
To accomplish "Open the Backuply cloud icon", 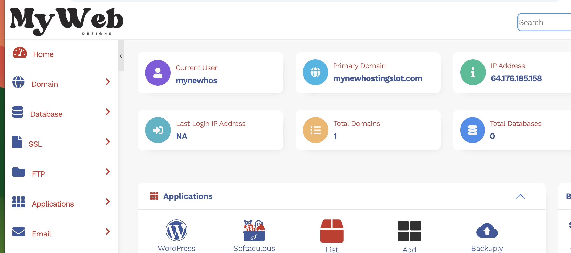I will pyautogui.click(x=487, y=231).
